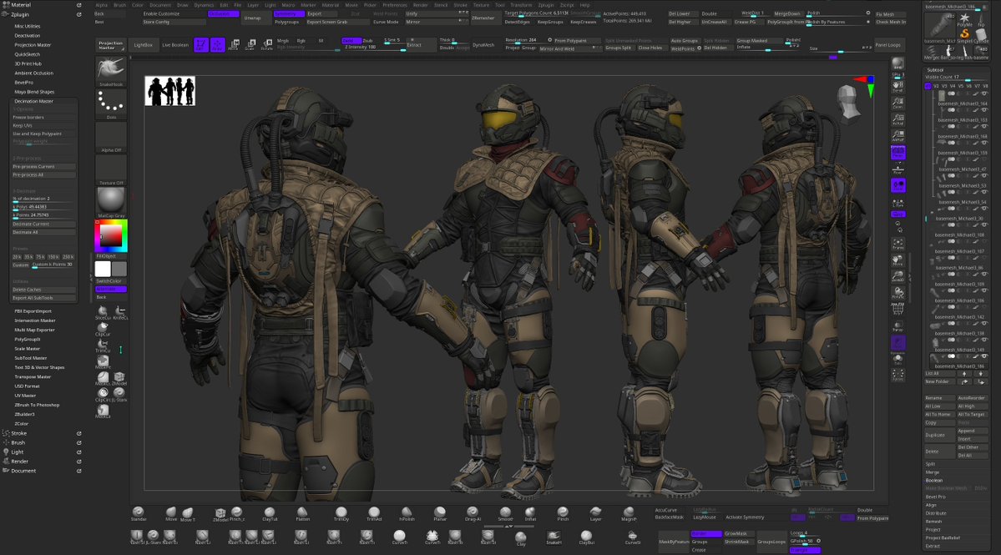Select the white main color swatch
Image resolution: width=1001 pixels, height=555 pixels.
click(103, 269)
